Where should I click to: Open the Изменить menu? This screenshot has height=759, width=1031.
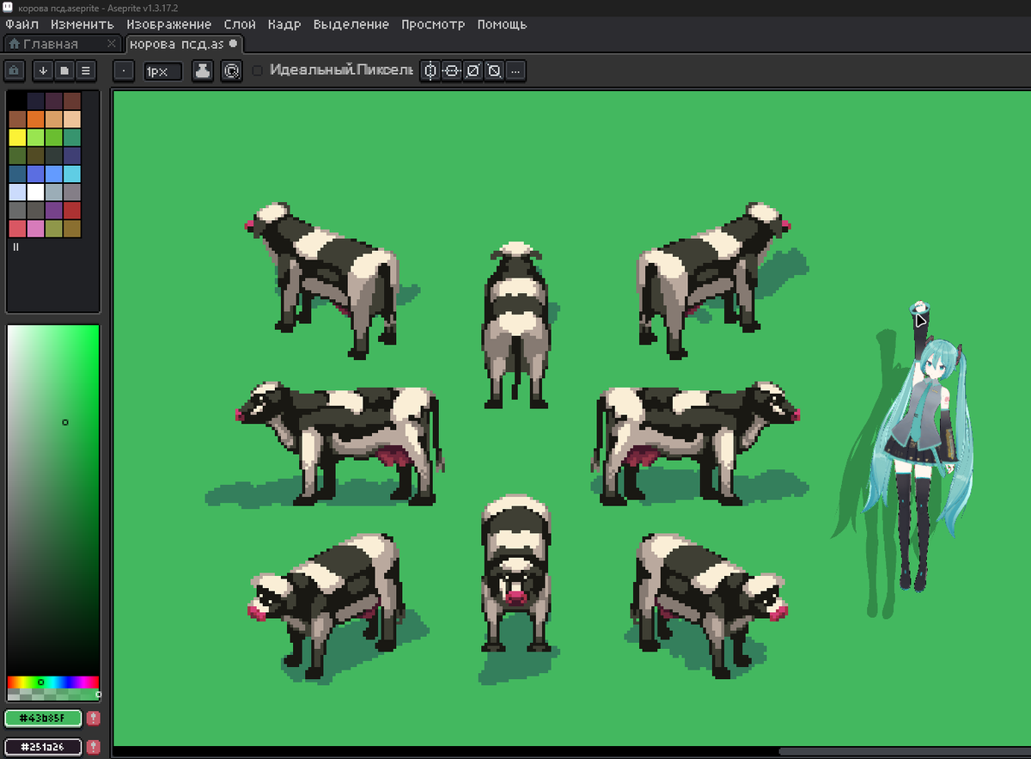coord(82,24)
